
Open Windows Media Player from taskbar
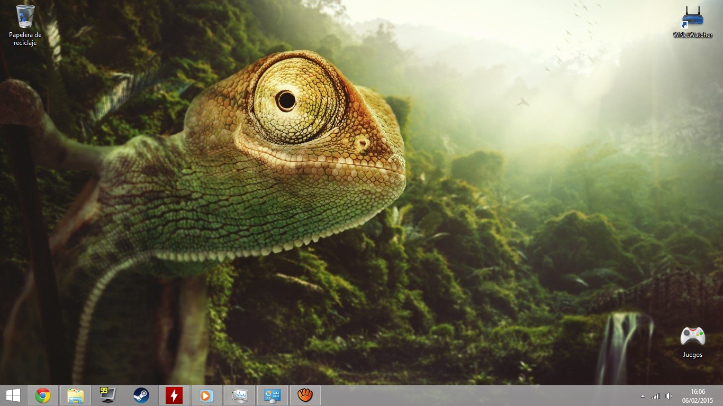click(206, 395)
